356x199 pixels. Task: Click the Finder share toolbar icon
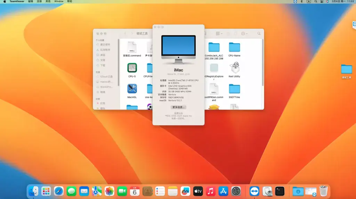[228, 34]
